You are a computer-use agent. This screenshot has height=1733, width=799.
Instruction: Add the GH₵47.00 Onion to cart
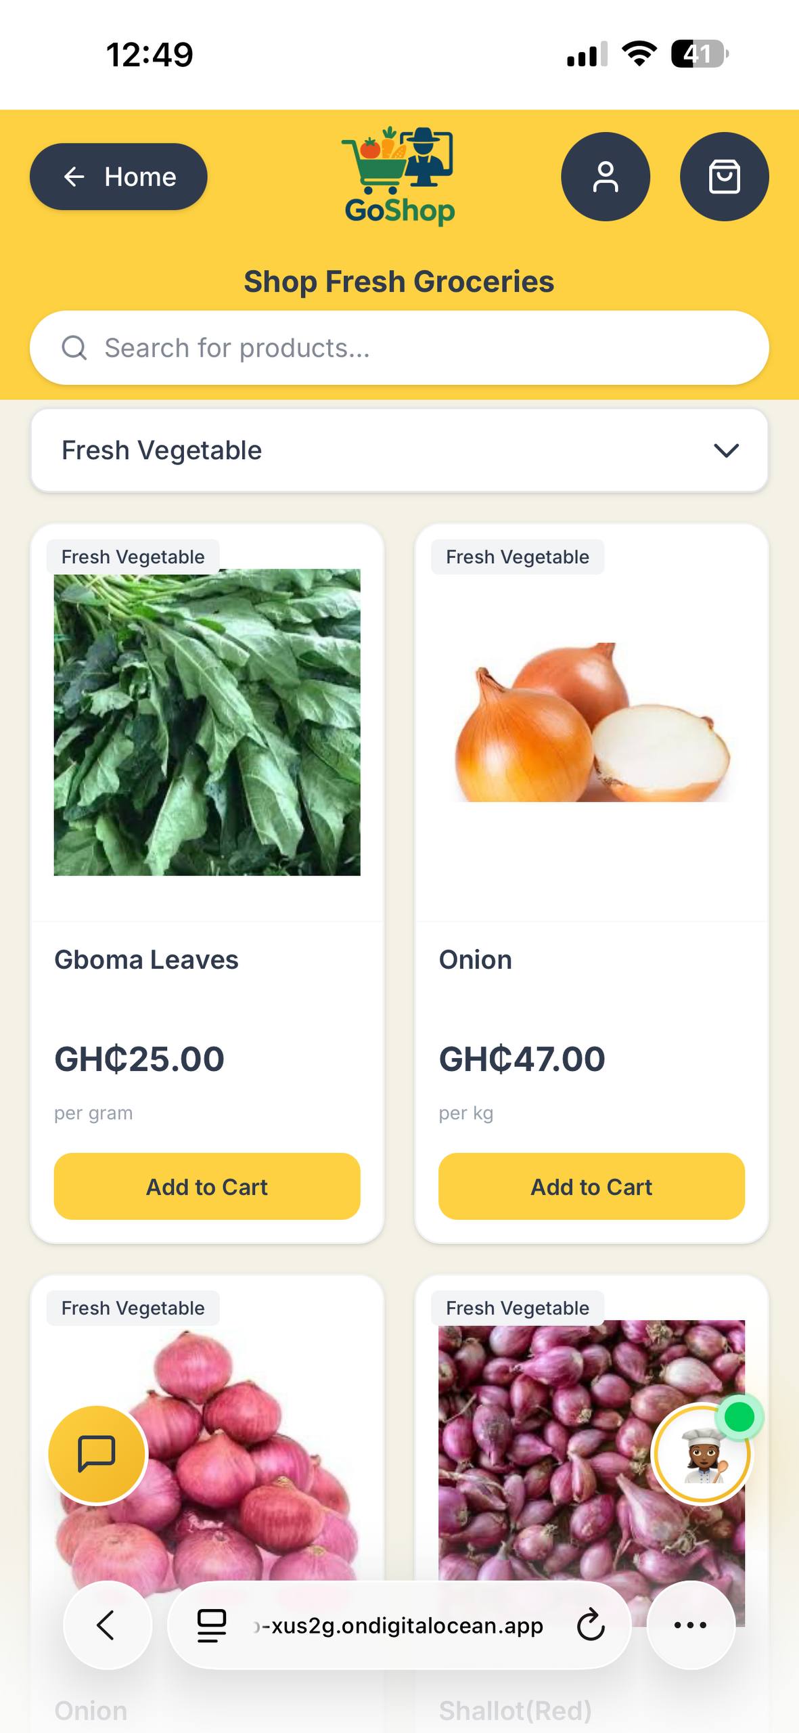591,1187
